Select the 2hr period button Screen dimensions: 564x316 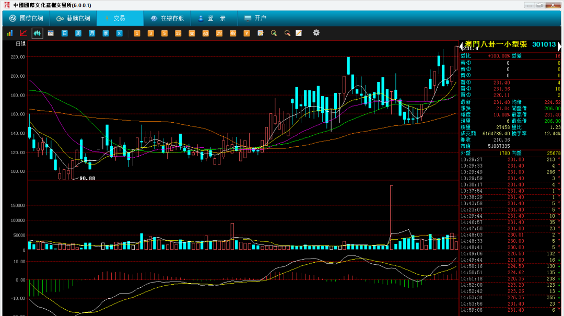[x=219, y=33]
